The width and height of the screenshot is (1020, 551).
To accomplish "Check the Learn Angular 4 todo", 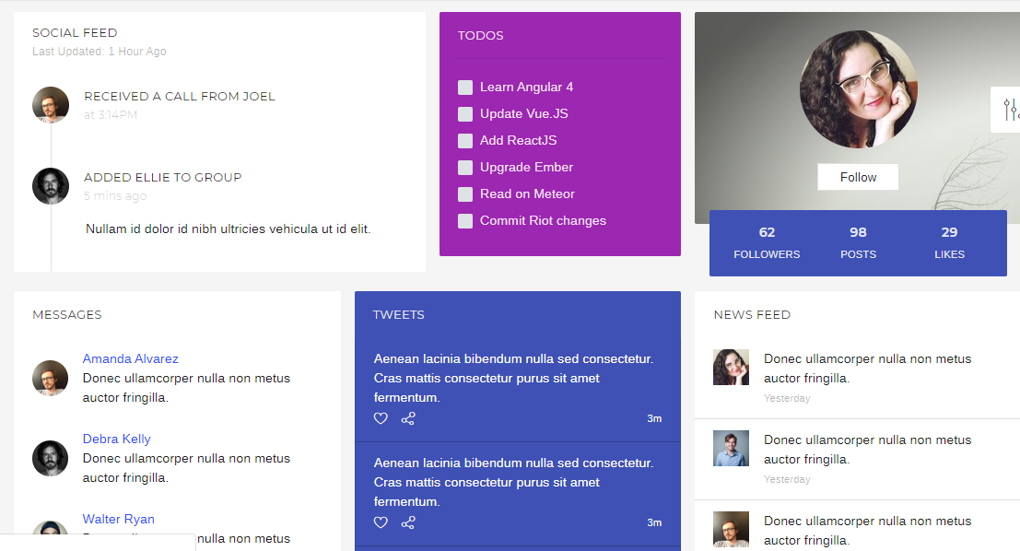I will pyautogui.click(x=465, y=88).
